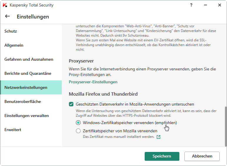This screenshot has width=227, height=166.
Task: Open Proxyserver-Einstellungen link
Action: [93, 82]
